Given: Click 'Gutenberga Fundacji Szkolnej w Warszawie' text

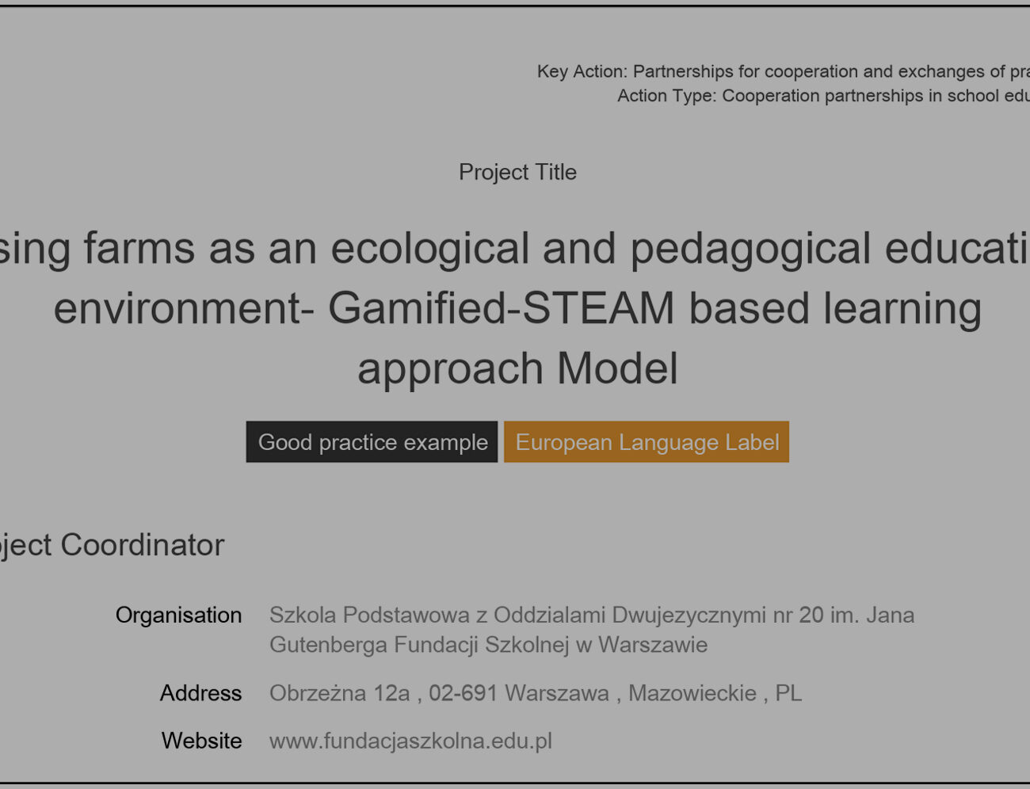Looking at the screenshot, I should [x=488, y=645].
